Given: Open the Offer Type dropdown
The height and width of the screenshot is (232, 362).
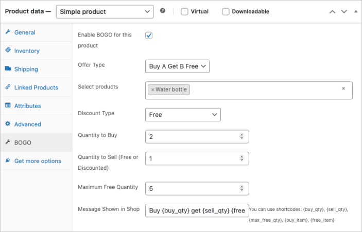Looking at the screenshot, I should tap(177, 66).
